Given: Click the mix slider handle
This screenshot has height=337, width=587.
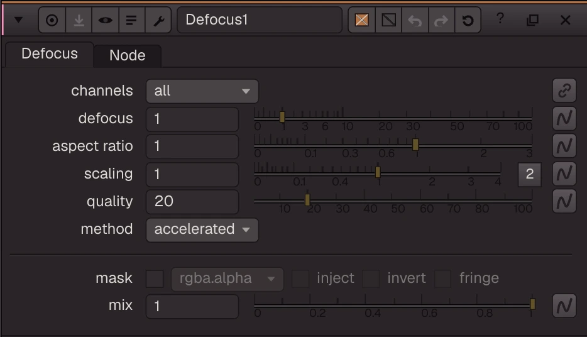Looking at the screenshot, I should pyautogui.click(x=532, y=304).
